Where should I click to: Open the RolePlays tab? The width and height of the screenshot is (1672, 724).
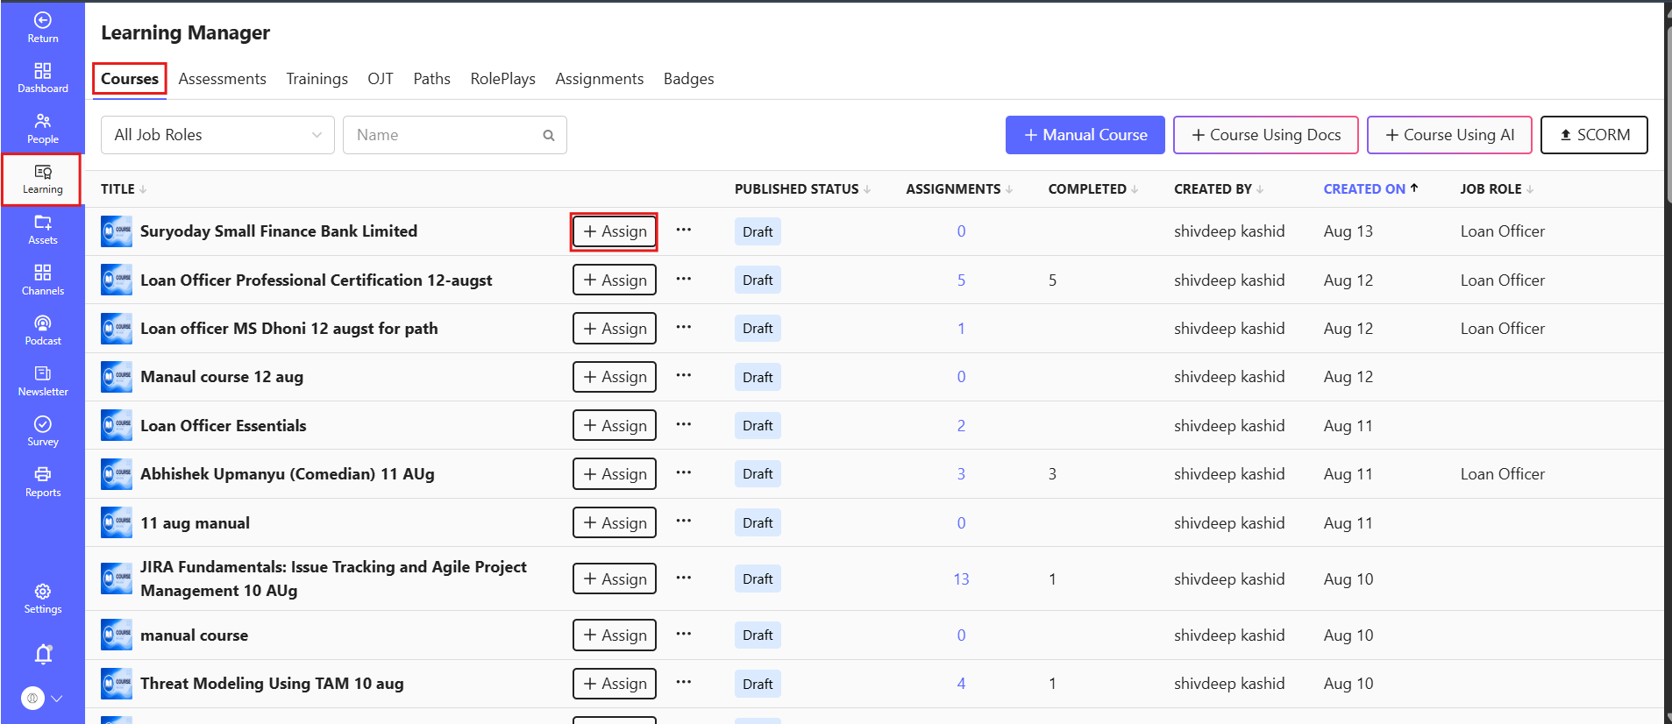[502, 79]
